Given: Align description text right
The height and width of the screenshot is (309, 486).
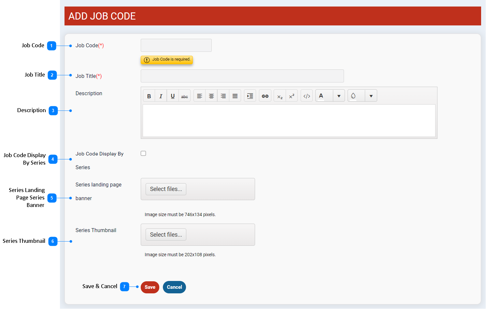Looking at the screenshot, I should [x=223, y=96].
